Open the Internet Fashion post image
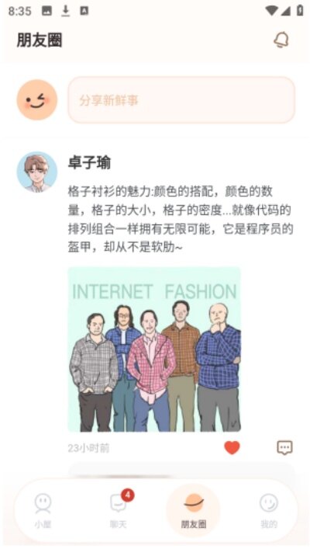 (x=154, y=349)
